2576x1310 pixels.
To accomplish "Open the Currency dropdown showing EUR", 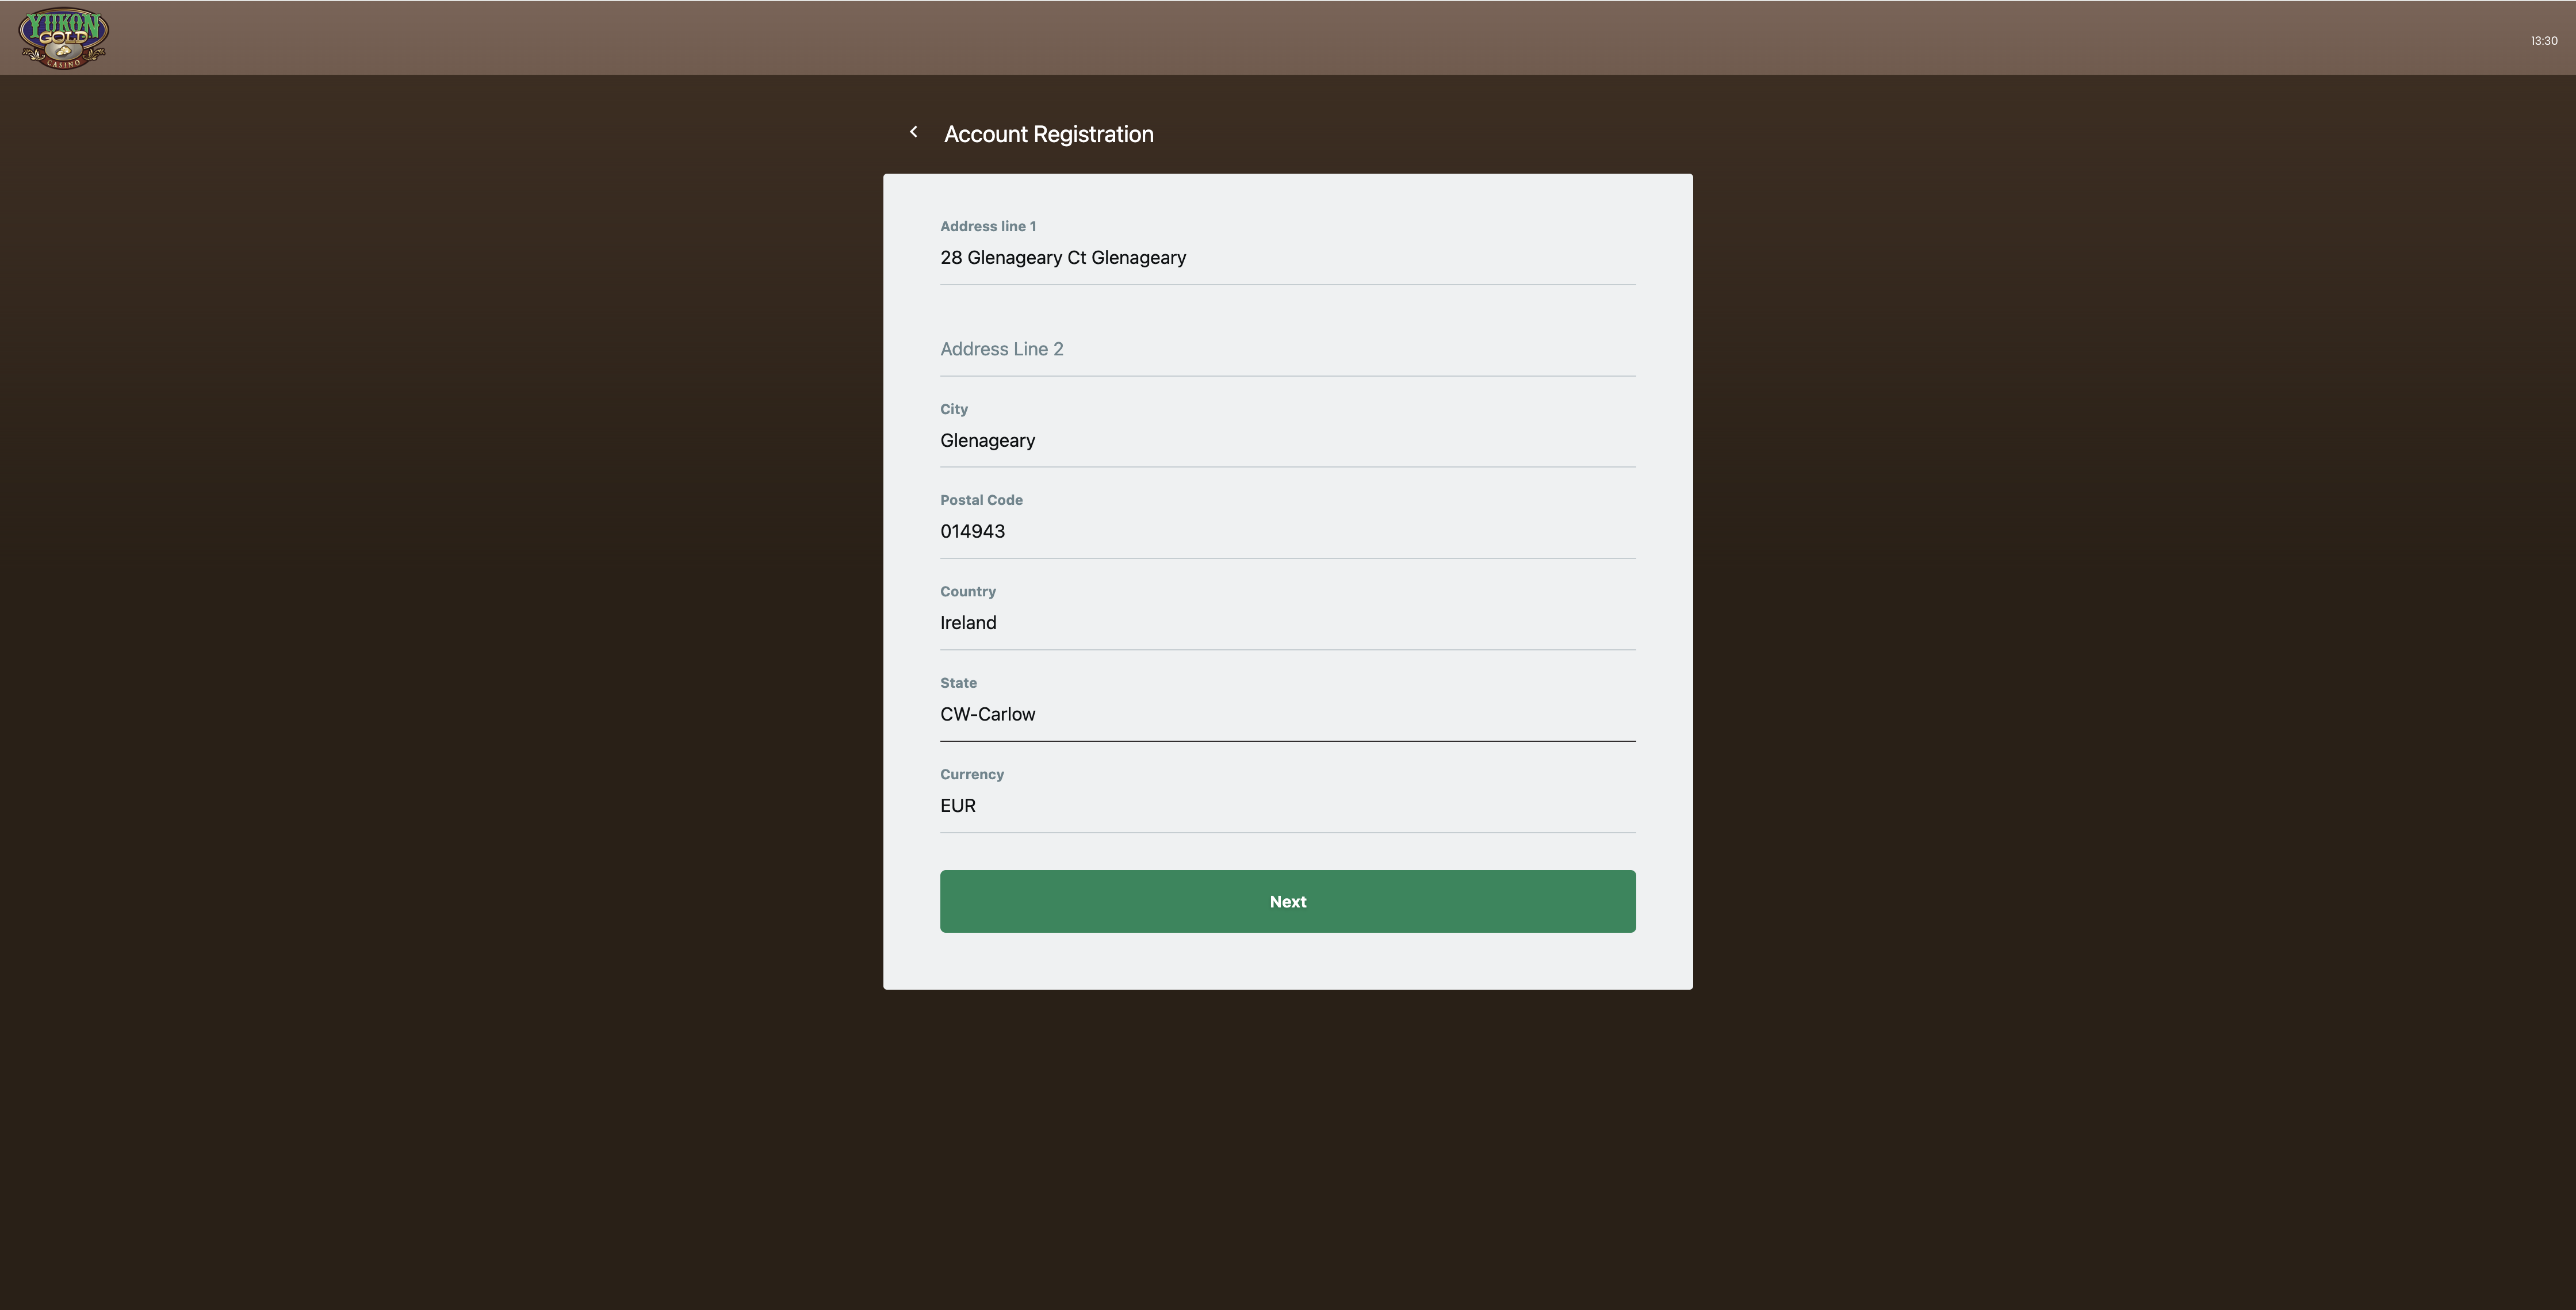I will (1287, 806).
